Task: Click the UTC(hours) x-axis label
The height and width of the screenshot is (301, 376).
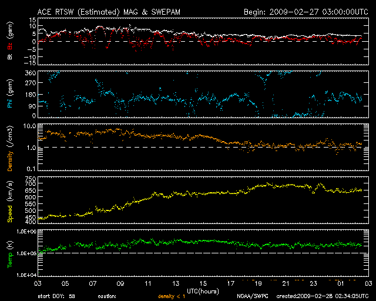Action: (203, 290)
